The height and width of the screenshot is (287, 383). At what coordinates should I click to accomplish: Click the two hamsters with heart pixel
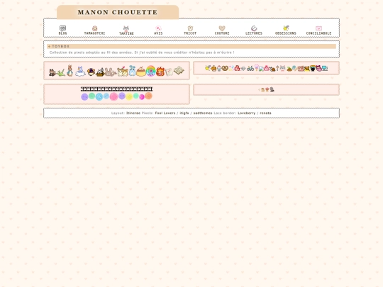click(123, 72)
